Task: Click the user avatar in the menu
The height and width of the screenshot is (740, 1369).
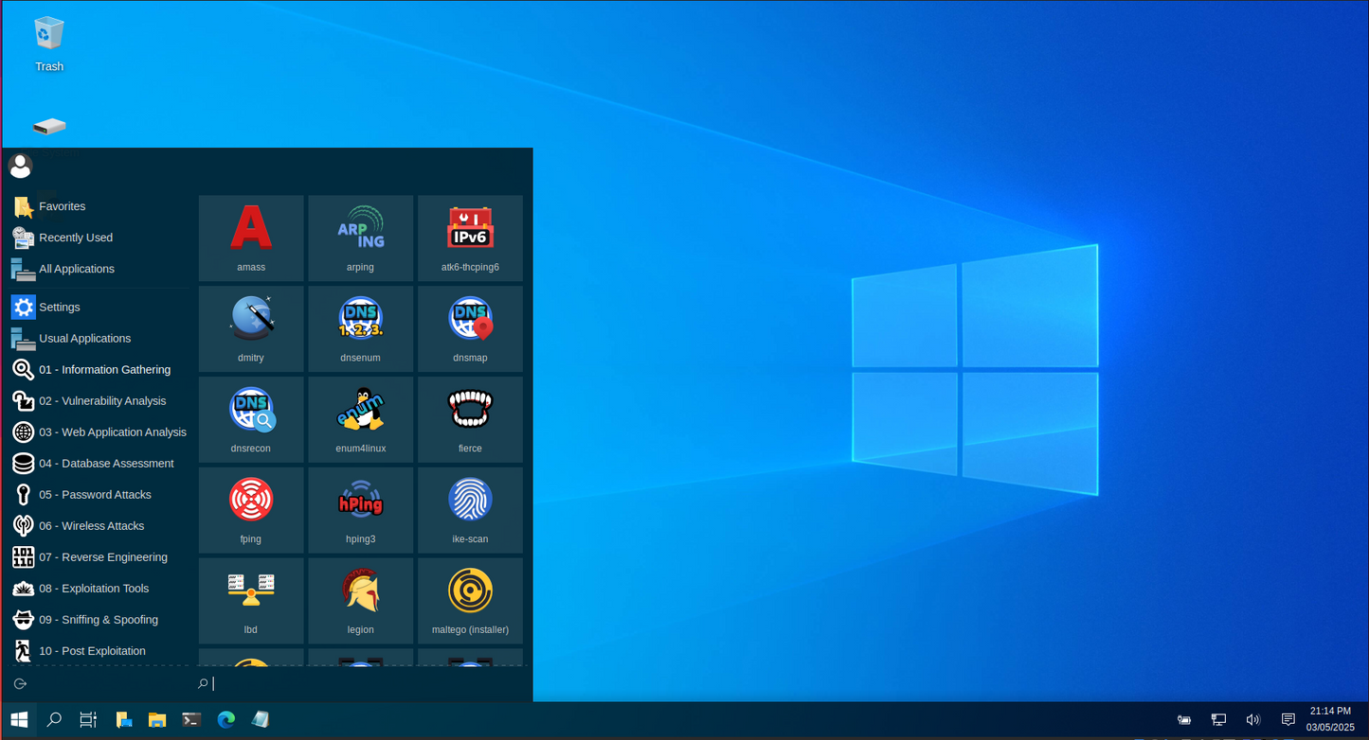Action: [x=20, y=167]
